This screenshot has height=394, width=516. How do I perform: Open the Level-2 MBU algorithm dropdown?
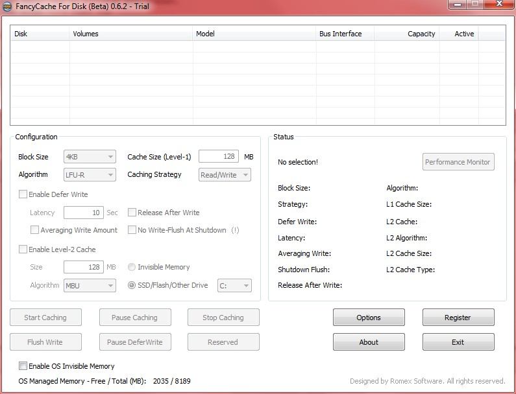click(x=90, y=286)
